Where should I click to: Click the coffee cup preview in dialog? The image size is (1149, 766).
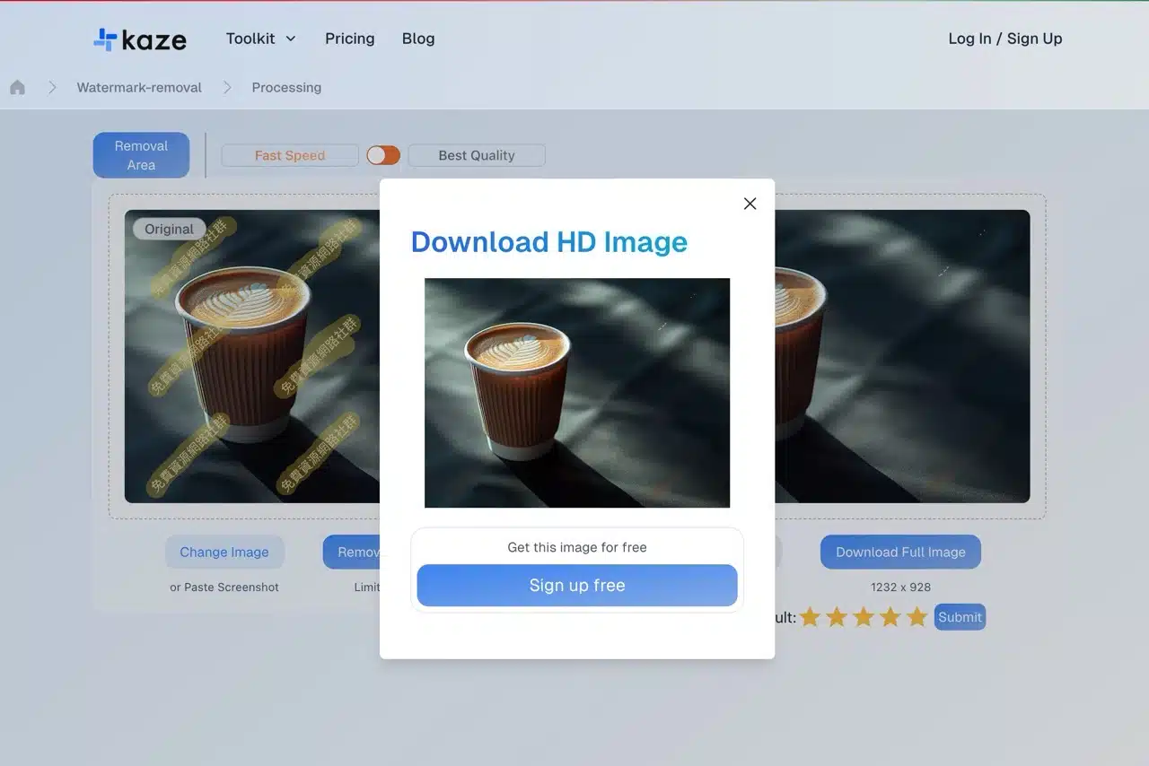(x=576, y=393)
